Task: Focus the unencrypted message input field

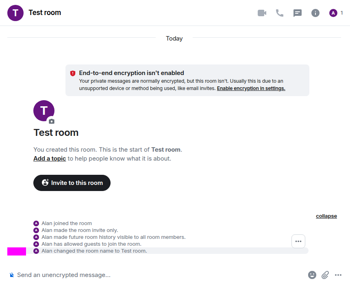Action: (x=159, y=275)
